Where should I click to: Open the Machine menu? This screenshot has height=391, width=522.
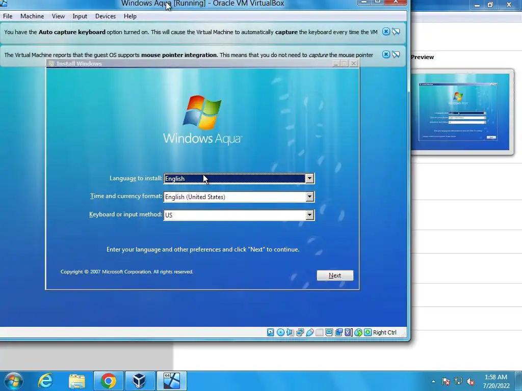point(32,16)
